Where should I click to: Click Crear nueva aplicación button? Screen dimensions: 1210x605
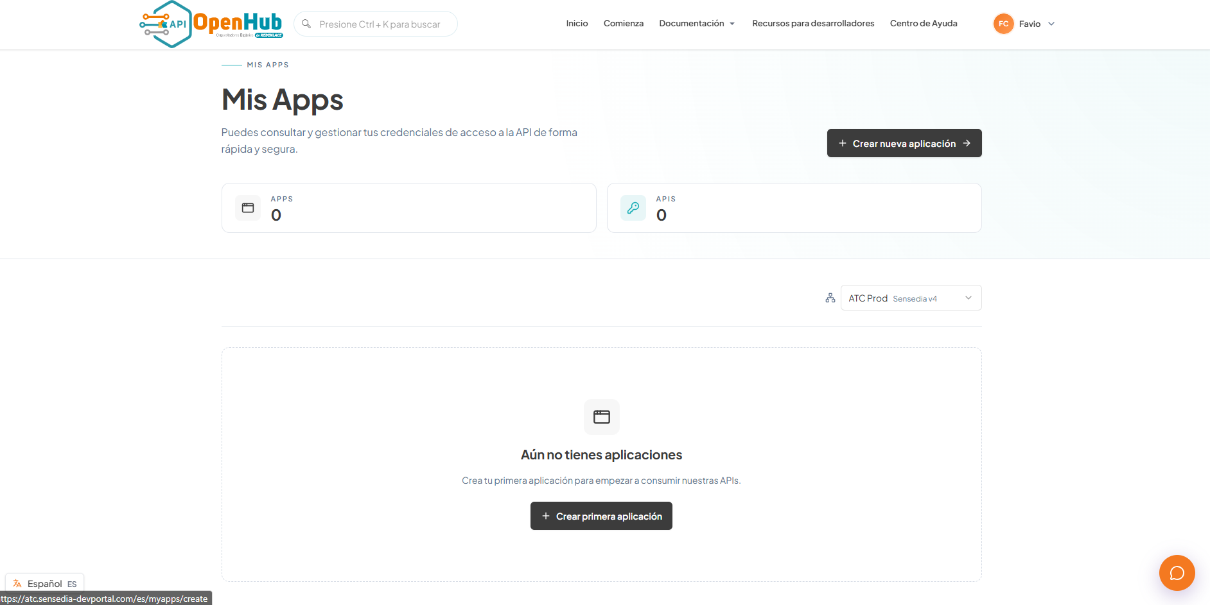pos(904,143)
